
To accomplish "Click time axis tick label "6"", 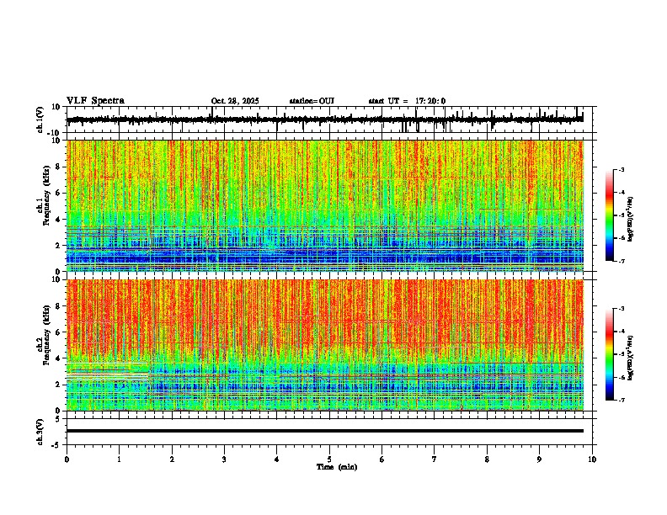I will [x=382, y=459].
